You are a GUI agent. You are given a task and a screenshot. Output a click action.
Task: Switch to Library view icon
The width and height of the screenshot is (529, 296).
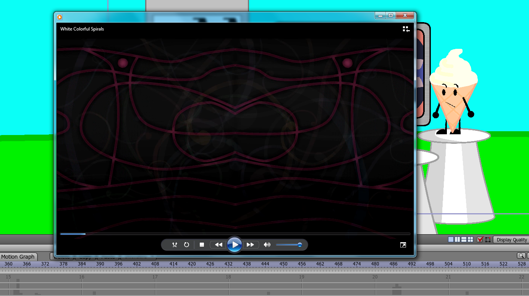406,29
